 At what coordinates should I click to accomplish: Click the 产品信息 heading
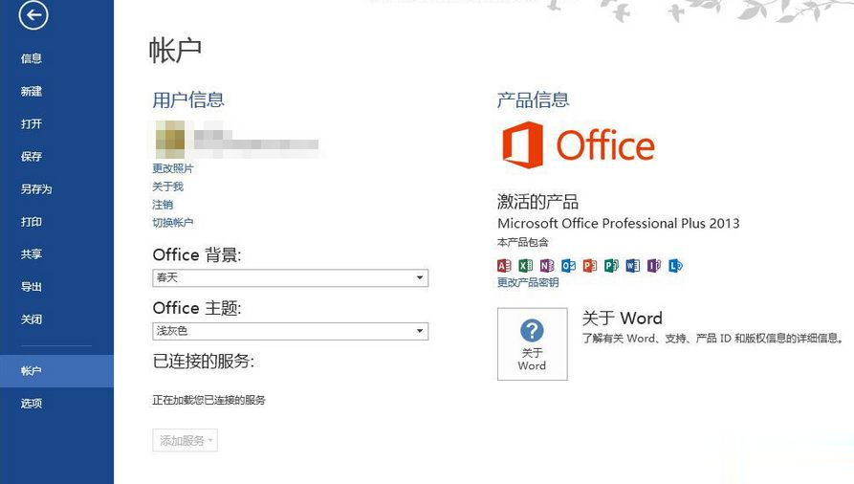533,99
